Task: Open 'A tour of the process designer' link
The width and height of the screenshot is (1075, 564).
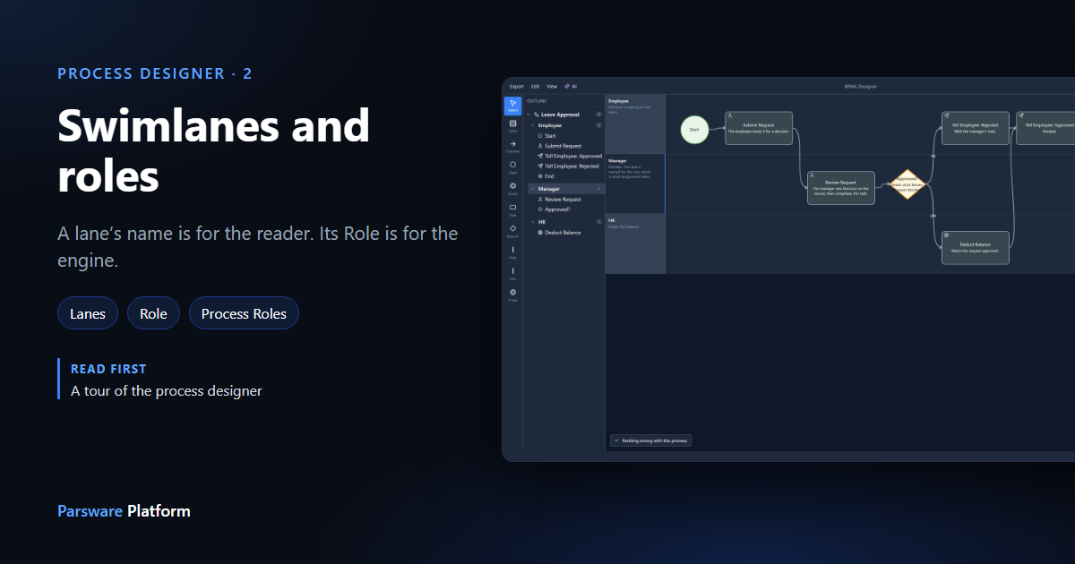Action: pos(167,390)
